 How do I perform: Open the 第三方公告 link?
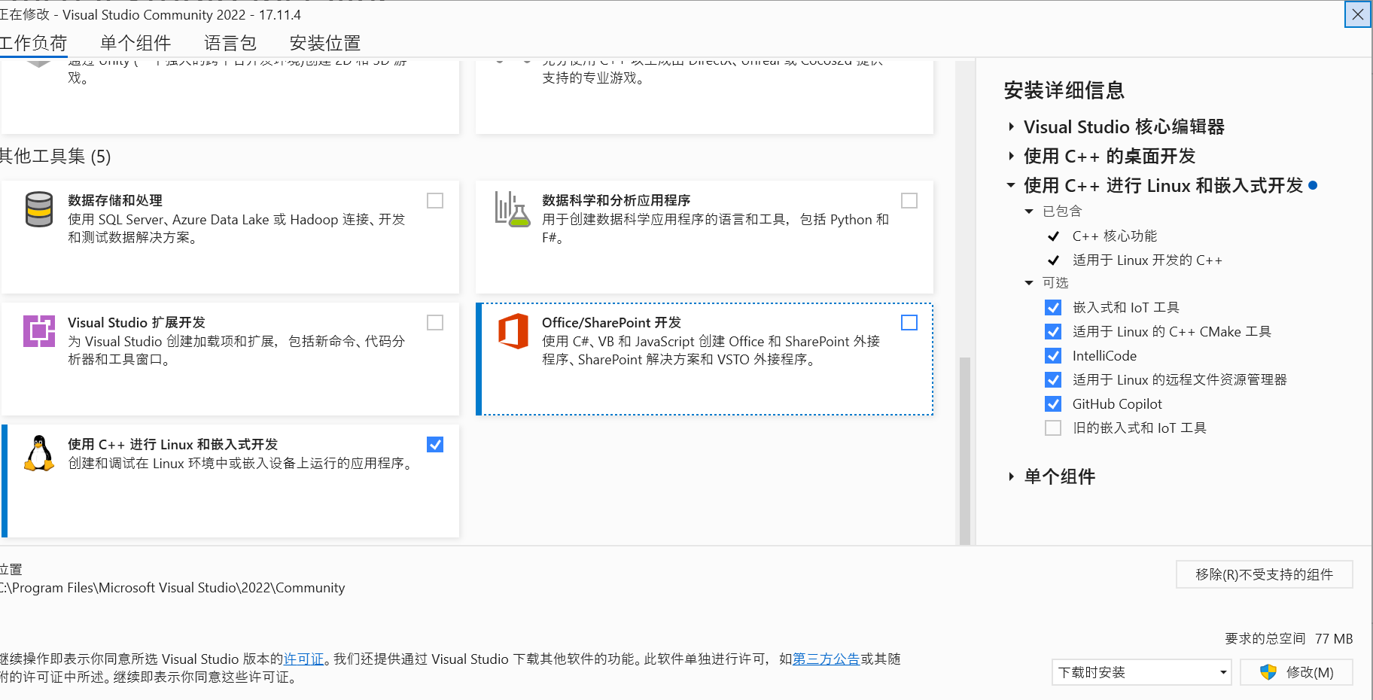click(x=826, y=659)
